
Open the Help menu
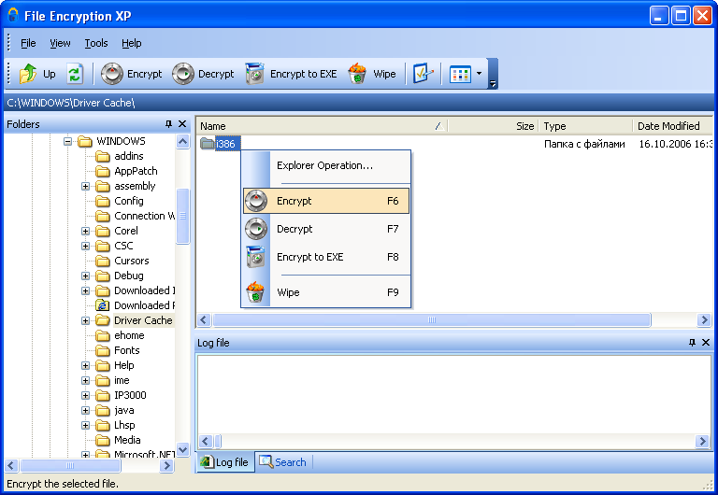[132, 43]
